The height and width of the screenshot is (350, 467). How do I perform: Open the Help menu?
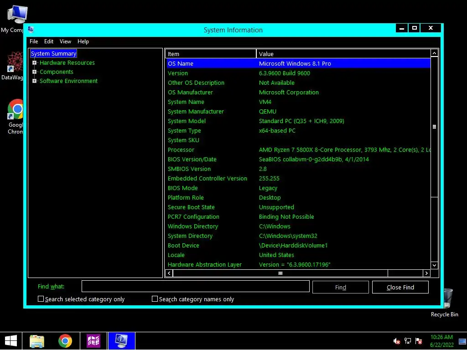click(x=83, y=41)
